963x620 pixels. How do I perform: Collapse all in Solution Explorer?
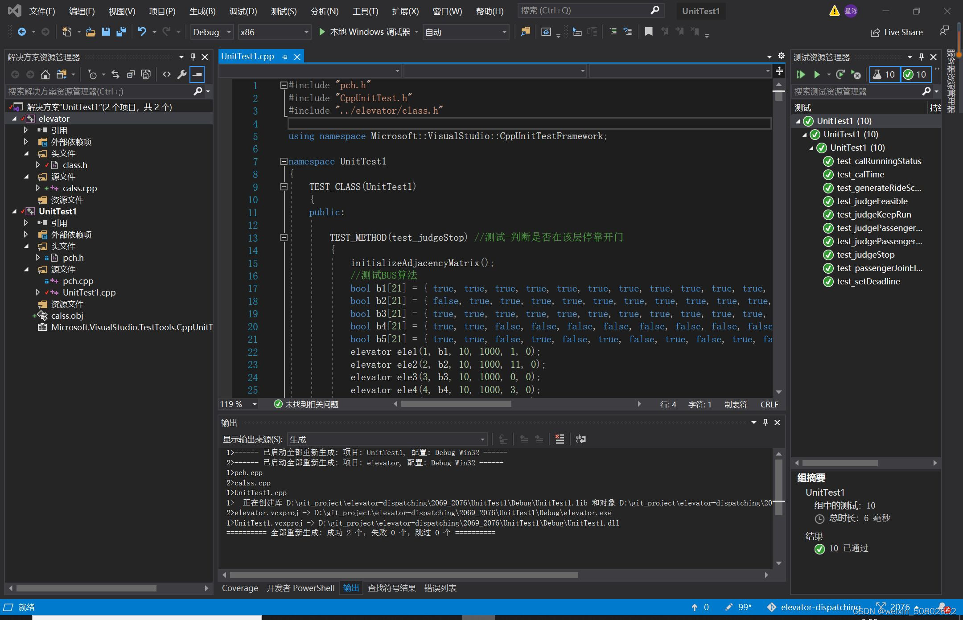point(131,74)
